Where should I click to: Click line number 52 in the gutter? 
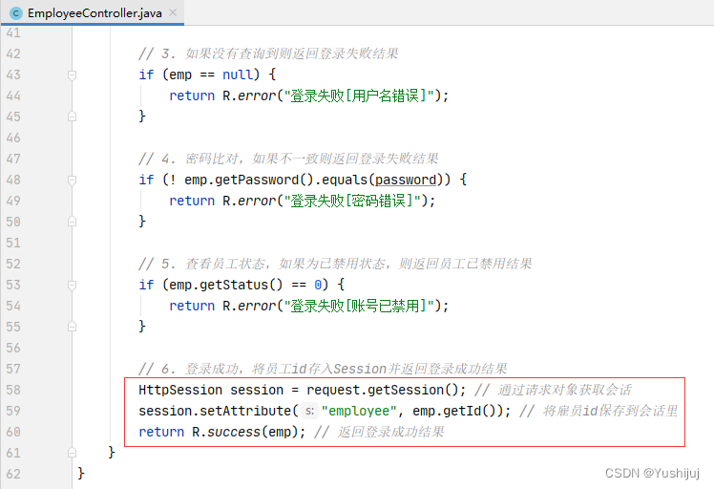coord(13,264)
